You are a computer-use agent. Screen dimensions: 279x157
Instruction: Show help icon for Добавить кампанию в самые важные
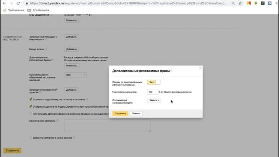pyautogui.click(x=74, y=138)
